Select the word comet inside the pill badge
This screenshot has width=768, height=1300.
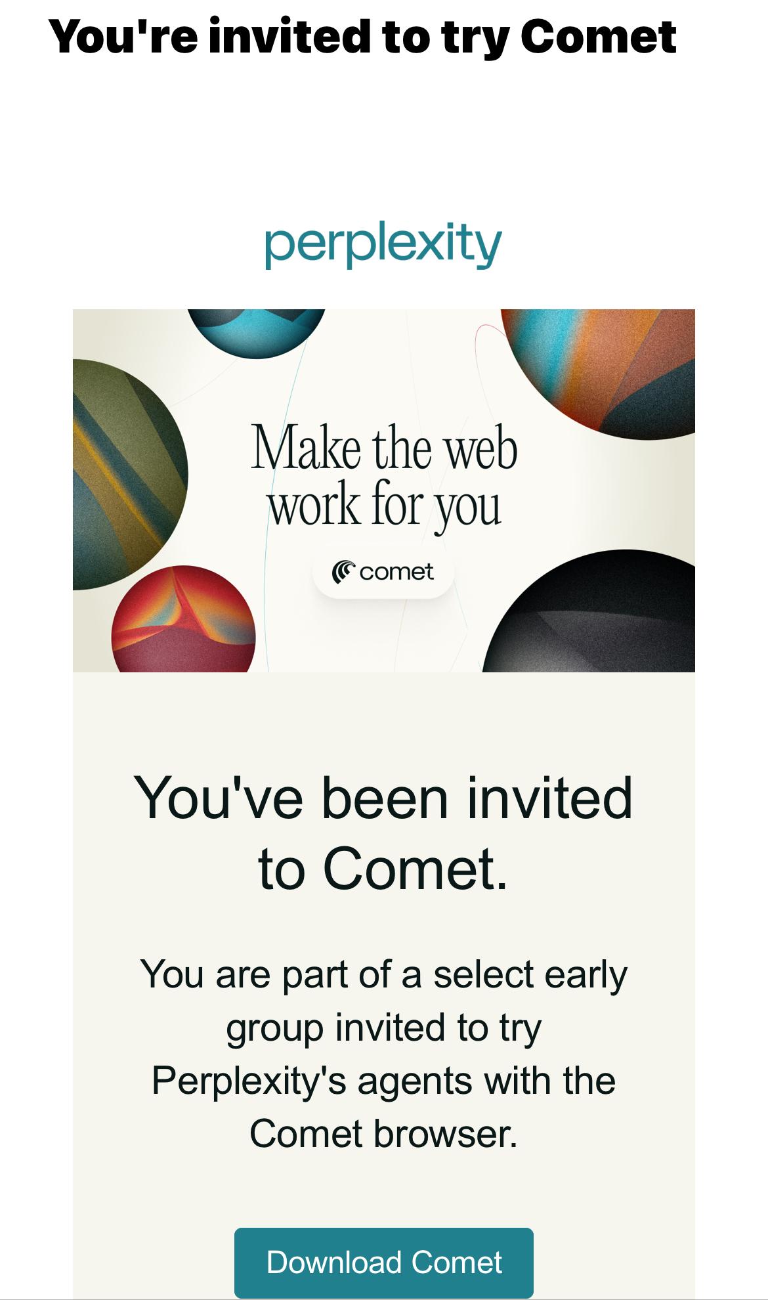pos(396,572)
